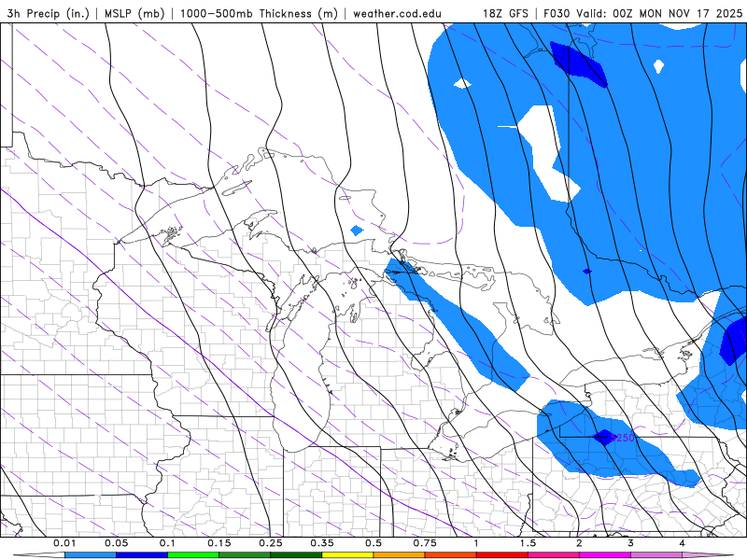This screenshot has height=560, width=747.
Task: Choose the red 1–1.5 legend swatch
Action: tap(502, 555)
